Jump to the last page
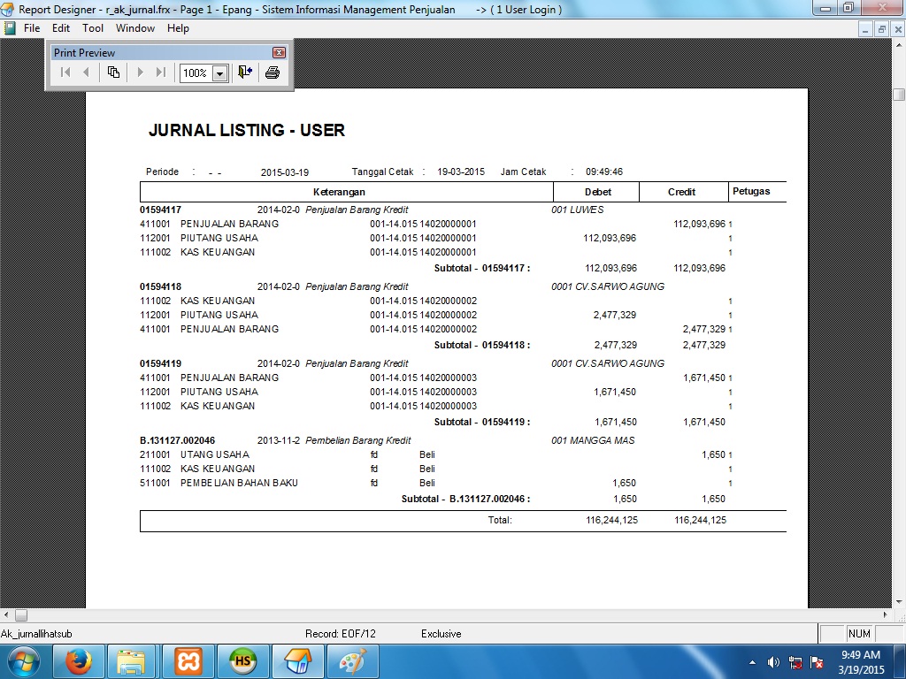This screenshot has width=906, height=679. point(160,72)
